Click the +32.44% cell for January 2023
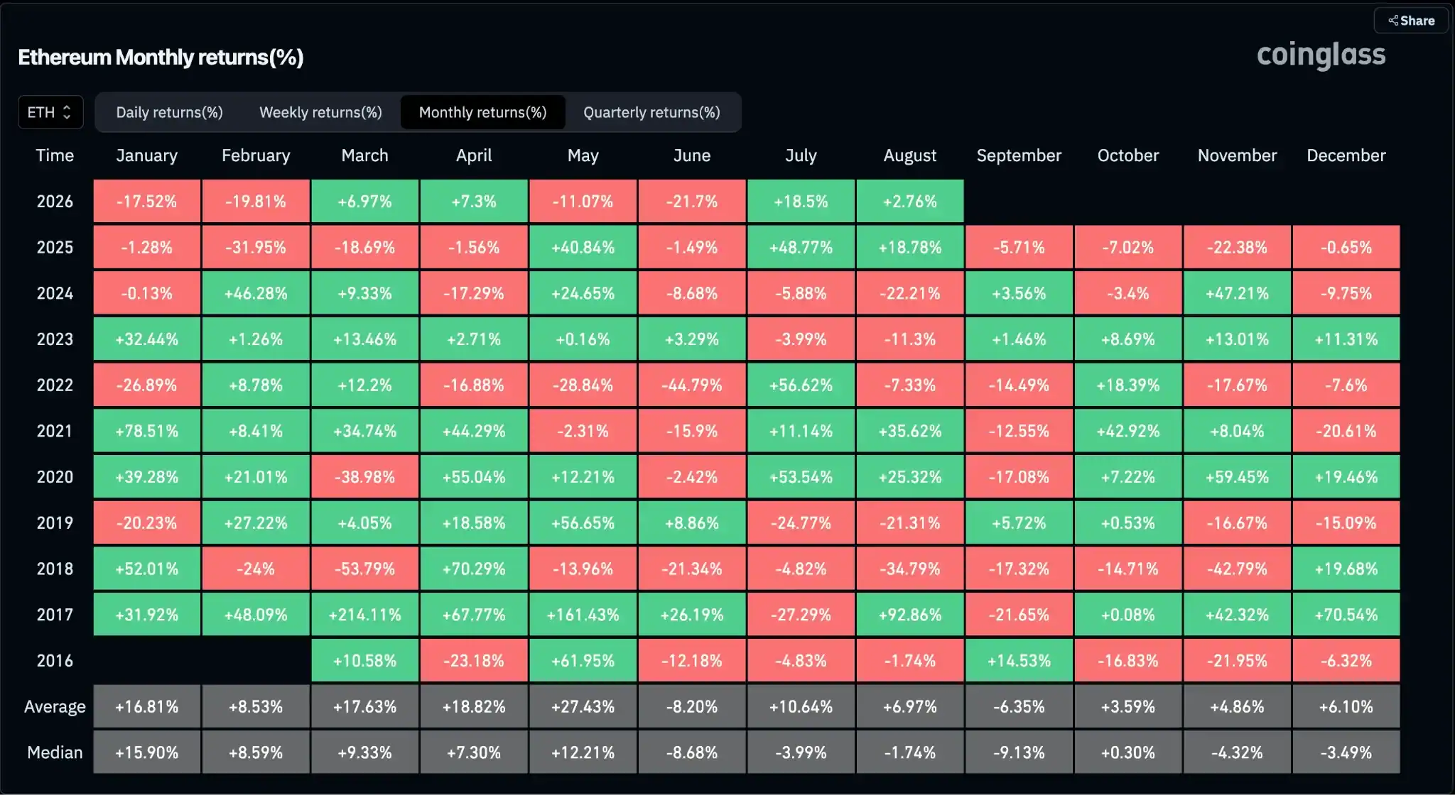1455x795 pixels. pos(147,339)
